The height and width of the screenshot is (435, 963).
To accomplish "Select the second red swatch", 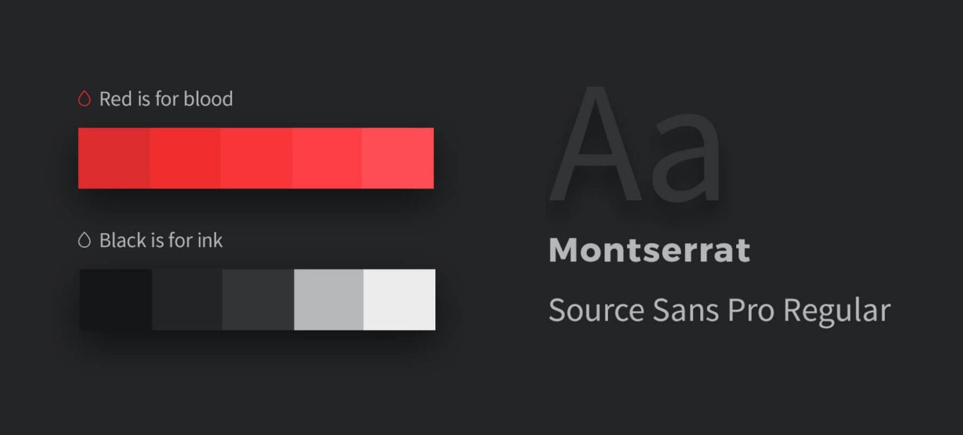I will (185, 158).
